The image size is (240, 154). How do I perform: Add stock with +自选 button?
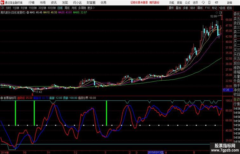point(222,8)
